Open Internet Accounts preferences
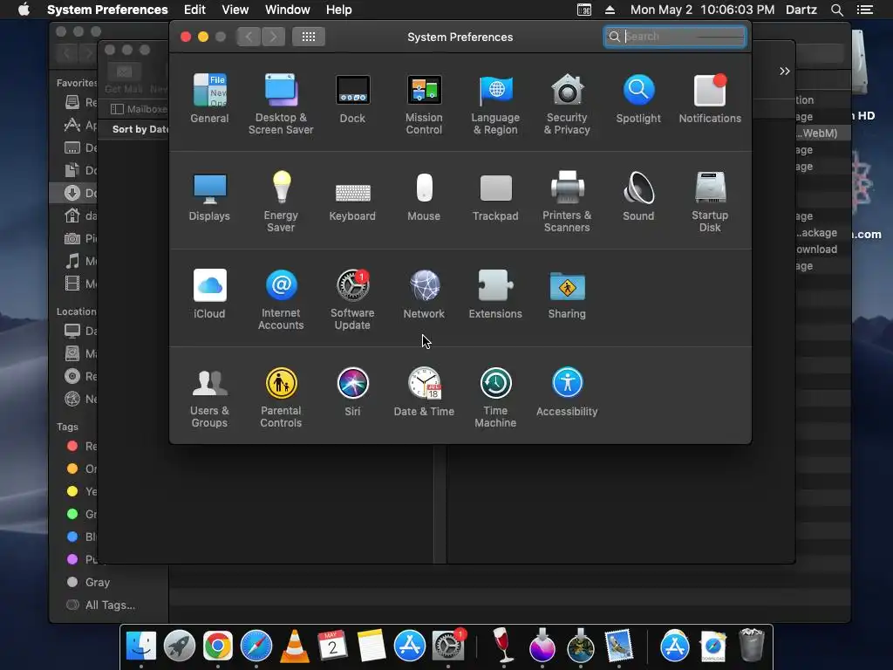893x670 pixels. click(281, 300)
